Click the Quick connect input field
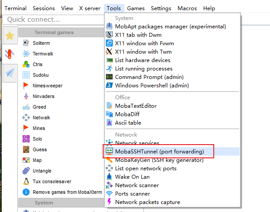The width and height of the screenshot is (270, 212). 54,20
